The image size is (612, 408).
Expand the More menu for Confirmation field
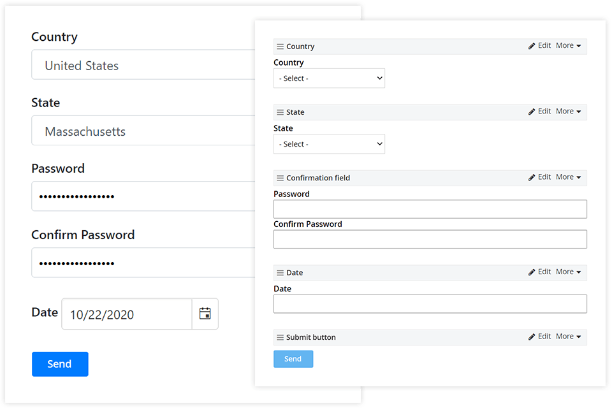point(568,177)
